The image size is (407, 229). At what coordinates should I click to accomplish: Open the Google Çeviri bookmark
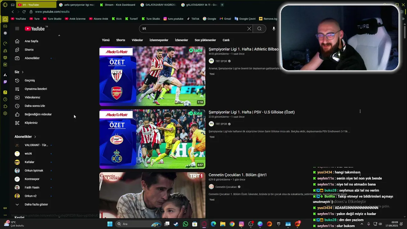245,19
